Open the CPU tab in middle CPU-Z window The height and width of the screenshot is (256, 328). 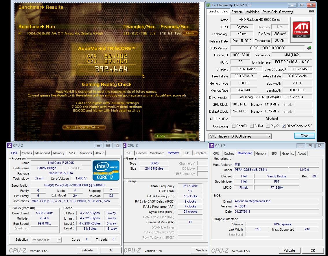click(x=128, y=153)
